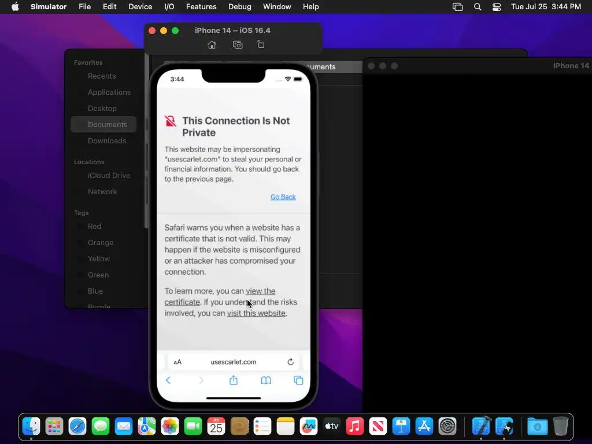Image resolution: width=592 pixels, height=444 pixels.
Task: Tap the Safari back arrow
Action: pos(168,380)
